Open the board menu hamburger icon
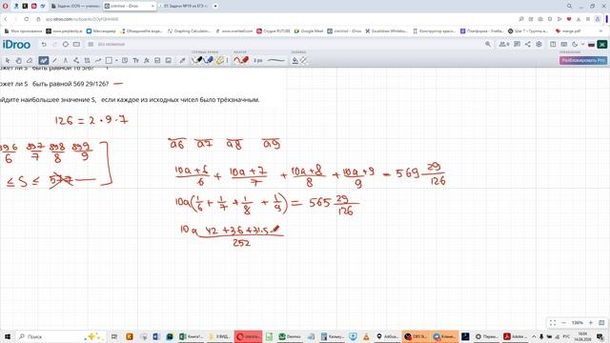This screenshot has width=610, height=343. (91, 45)
